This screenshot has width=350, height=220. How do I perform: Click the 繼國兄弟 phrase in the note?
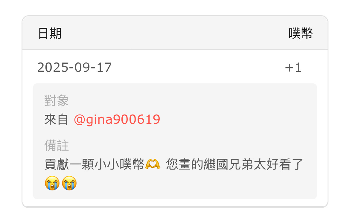coord(229,164)
